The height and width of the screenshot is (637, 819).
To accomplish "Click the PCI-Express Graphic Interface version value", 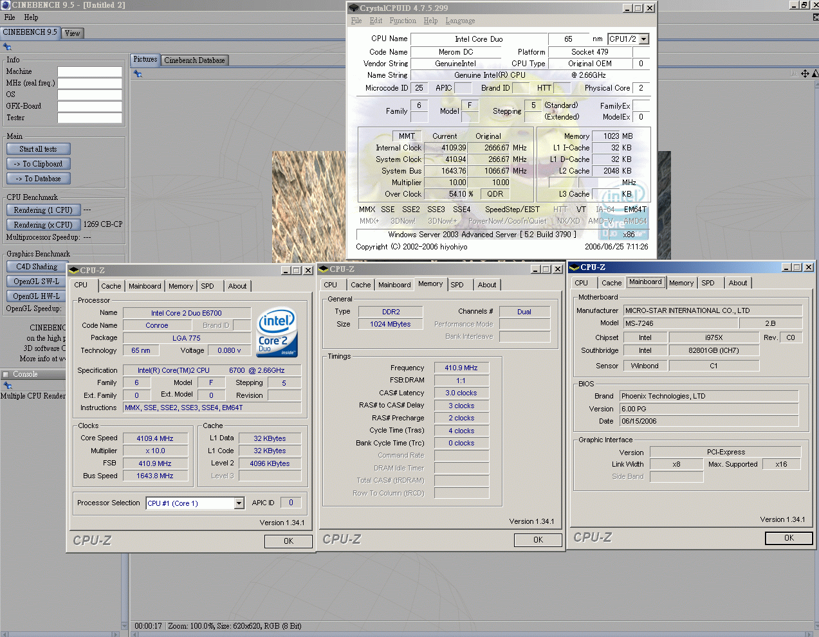I will pyautogui.click(x=726, y=452).
